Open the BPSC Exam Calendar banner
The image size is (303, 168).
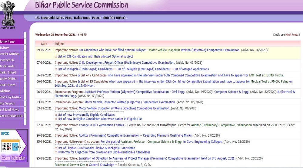pyautogui.click(x=14, y=146)
